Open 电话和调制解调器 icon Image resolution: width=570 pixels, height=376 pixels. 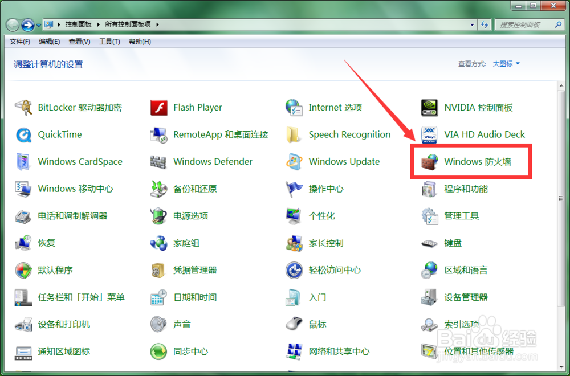coord(23,216)
